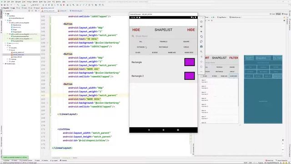Click the NAME DESC button in design preview
The height and width of the screenshot is (164, 291).
(x=233, y=76)
